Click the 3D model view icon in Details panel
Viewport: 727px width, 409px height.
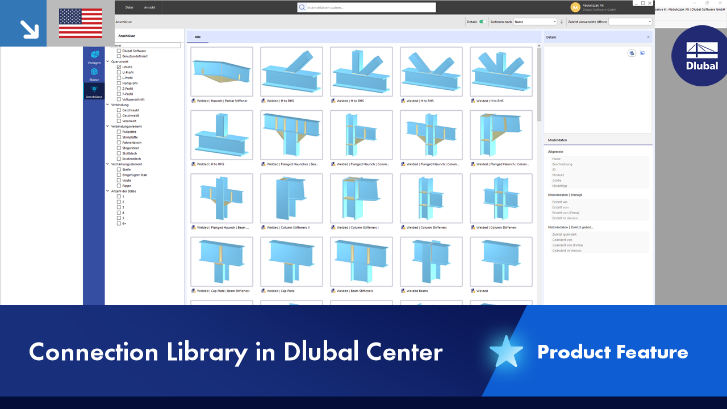click(632, 52)
